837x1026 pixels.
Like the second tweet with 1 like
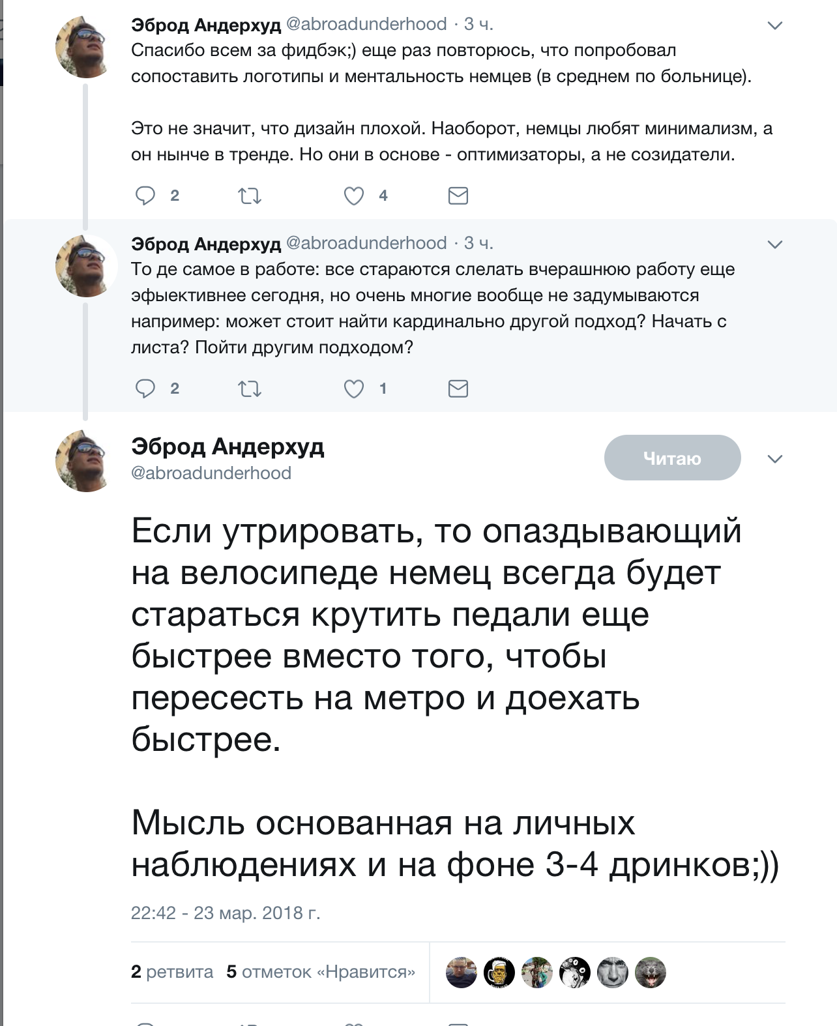point(354,389)
